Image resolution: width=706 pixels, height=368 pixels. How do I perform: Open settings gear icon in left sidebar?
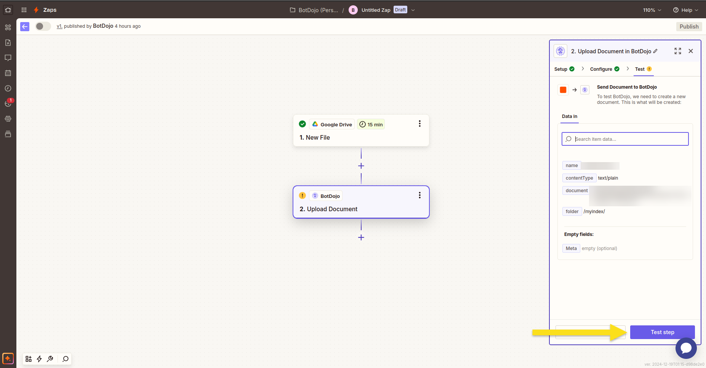8,119
